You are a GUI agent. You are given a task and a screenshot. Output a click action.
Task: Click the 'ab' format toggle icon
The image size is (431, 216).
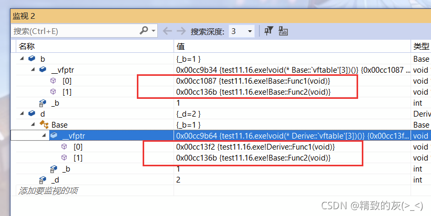coord(283,31)
